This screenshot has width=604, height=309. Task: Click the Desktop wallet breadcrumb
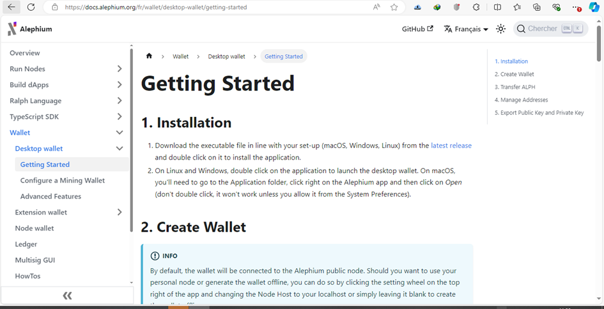point(226,56)
